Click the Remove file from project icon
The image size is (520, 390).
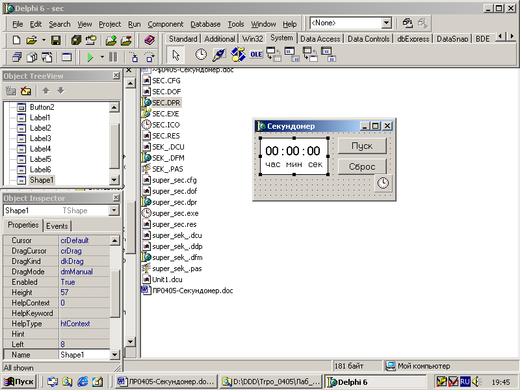126,40
